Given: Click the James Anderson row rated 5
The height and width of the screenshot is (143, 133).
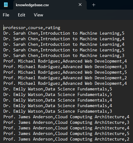Looking at the screenshot, I should click(66, 134).
